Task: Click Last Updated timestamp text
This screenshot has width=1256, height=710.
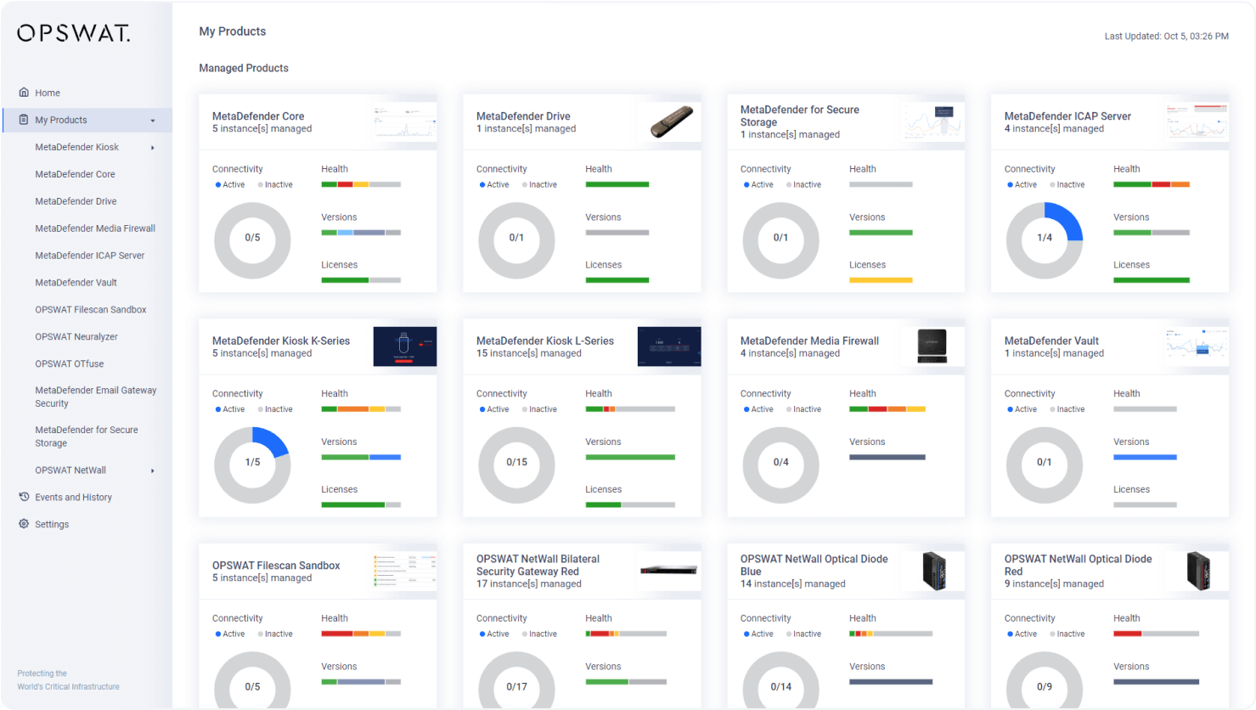Action: 1166,37
